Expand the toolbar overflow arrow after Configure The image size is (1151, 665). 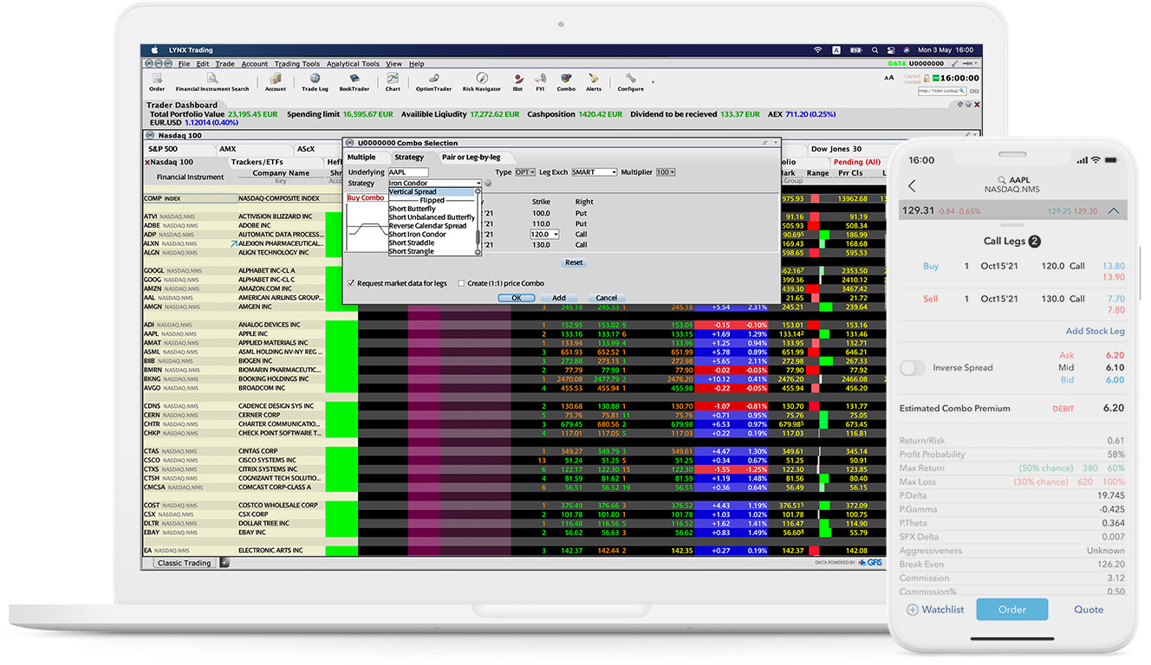click(x=653, y=82)
